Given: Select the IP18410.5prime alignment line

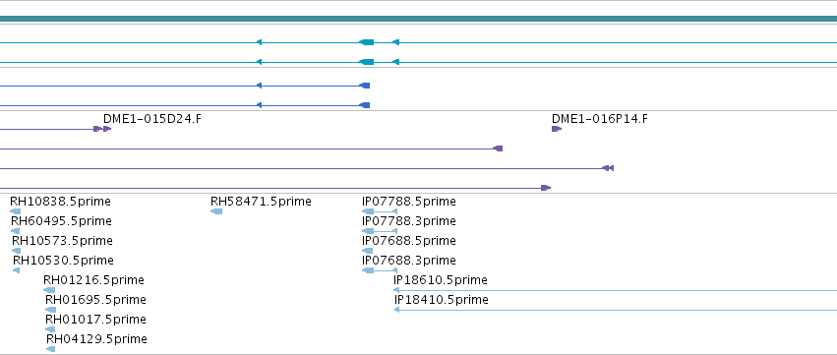Looking at the screenshot, I should (x=615, y=310).
